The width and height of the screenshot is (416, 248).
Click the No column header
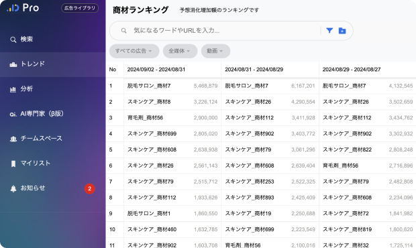click(113, 70)
